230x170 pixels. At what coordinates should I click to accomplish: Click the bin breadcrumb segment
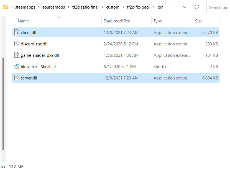click(160, 7)
